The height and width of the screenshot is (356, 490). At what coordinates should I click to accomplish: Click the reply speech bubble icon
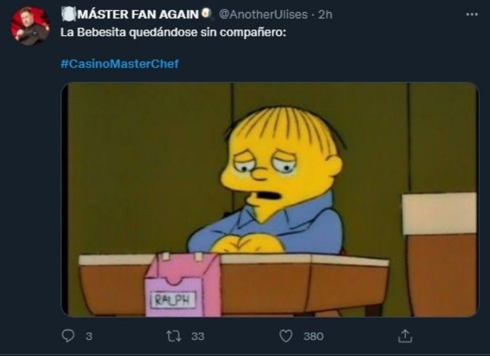68,336
